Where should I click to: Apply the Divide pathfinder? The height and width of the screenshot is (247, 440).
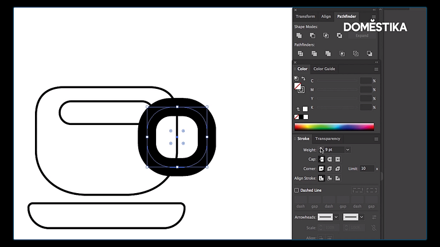300,54
